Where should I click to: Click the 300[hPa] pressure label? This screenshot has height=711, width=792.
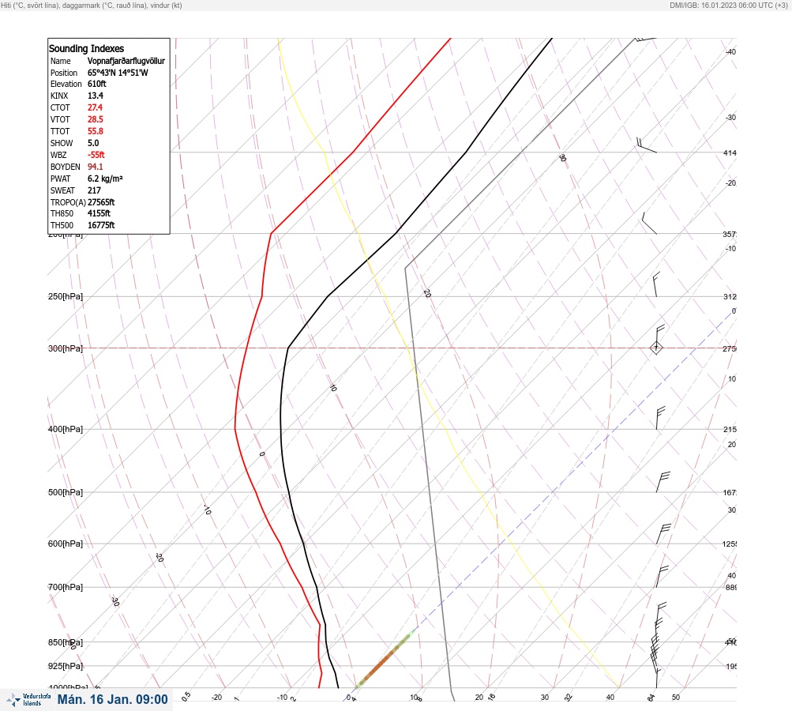pyautogui.click(x=66, y=348)
